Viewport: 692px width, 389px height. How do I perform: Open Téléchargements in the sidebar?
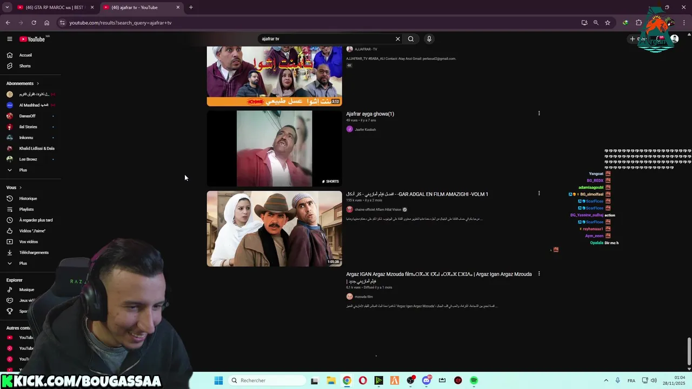pyautogui.click(x=34, y=252)
